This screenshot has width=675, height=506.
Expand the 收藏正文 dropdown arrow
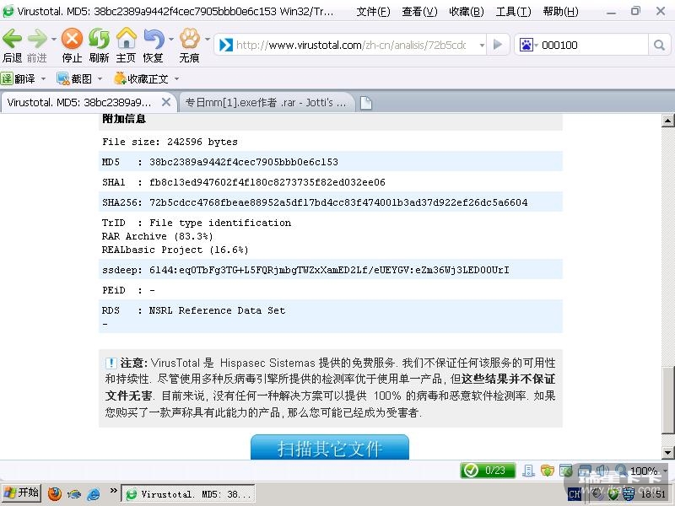coord(176,79)
